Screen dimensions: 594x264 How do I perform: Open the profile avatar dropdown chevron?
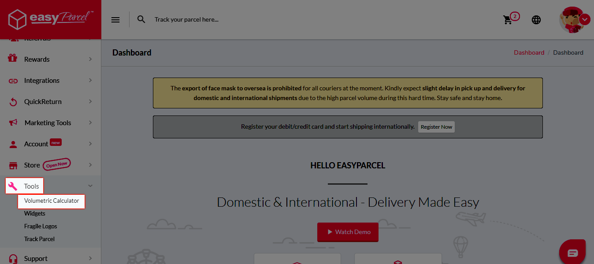pos(585,19)
